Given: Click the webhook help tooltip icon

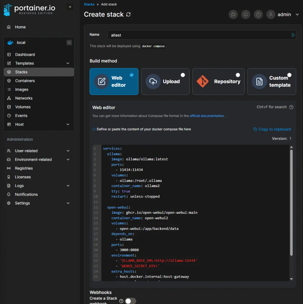Looking at the screenshot, I should coord(121,301).
